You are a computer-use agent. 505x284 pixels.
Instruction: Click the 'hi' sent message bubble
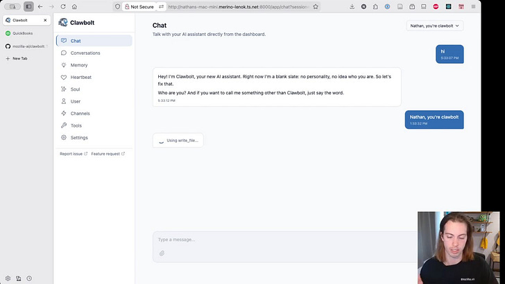pyautogui.click(x=450, y=54)
